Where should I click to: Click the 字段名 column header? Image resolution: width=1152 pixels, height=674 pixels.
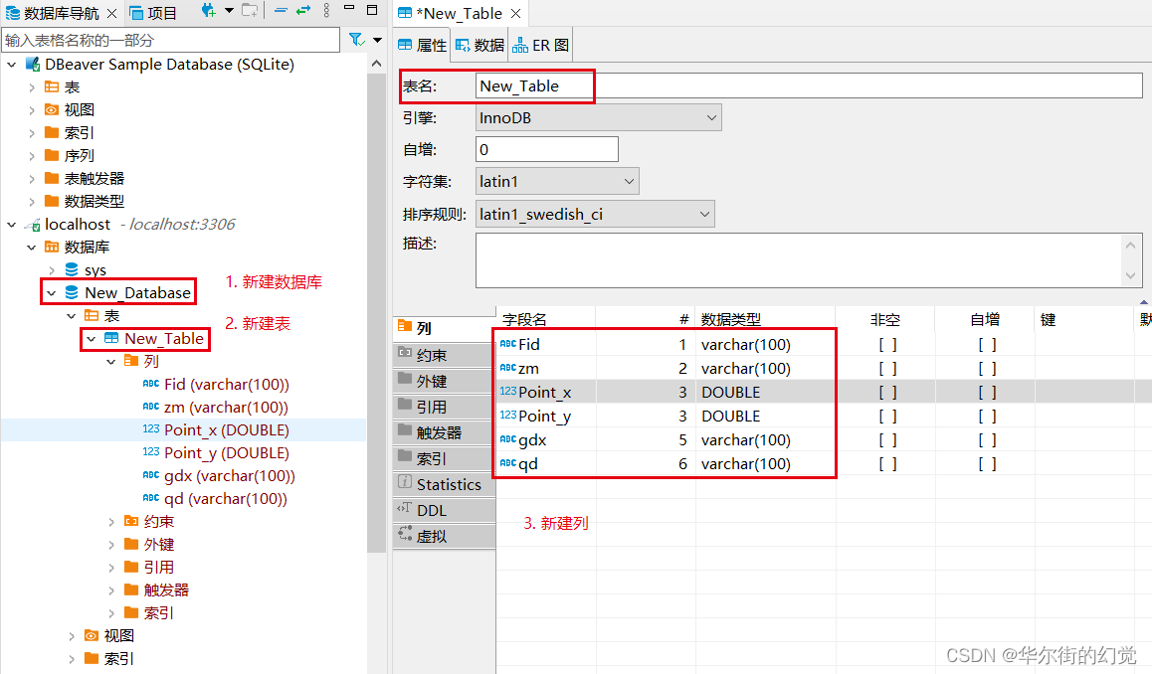coord(546,319)
